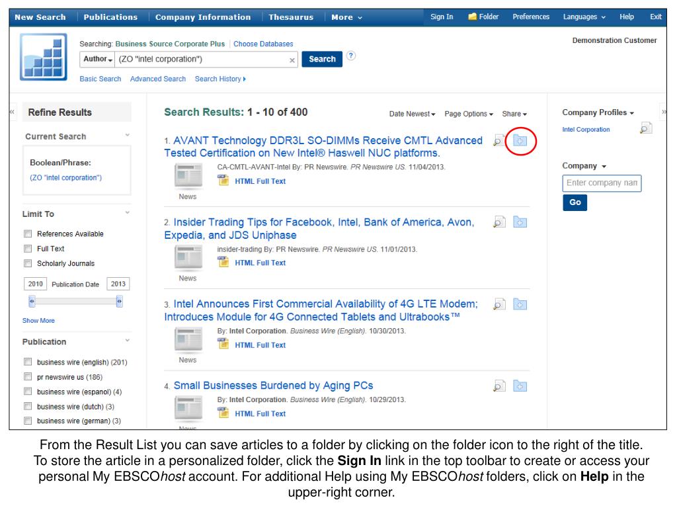
Task: Click the EBSCO database logo icon
Action: (44, 57)
